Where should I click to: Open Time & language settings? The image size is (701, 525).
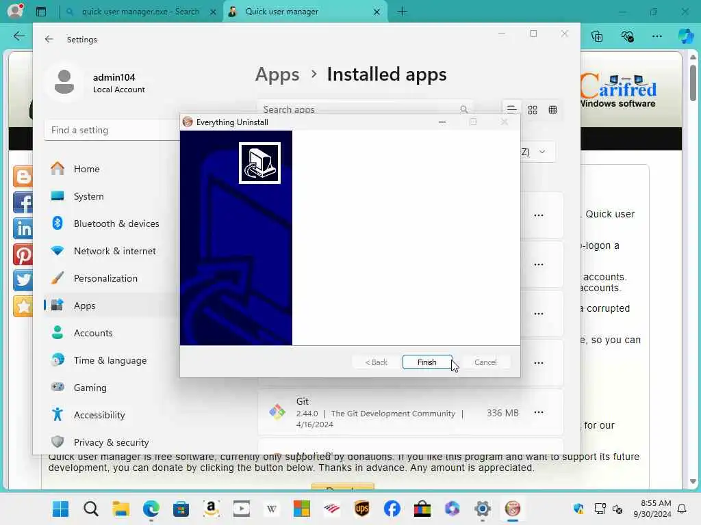(111, 360)
